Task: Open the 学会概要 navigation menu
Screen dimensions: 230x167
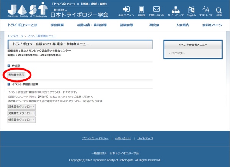Action: [57, 25]
